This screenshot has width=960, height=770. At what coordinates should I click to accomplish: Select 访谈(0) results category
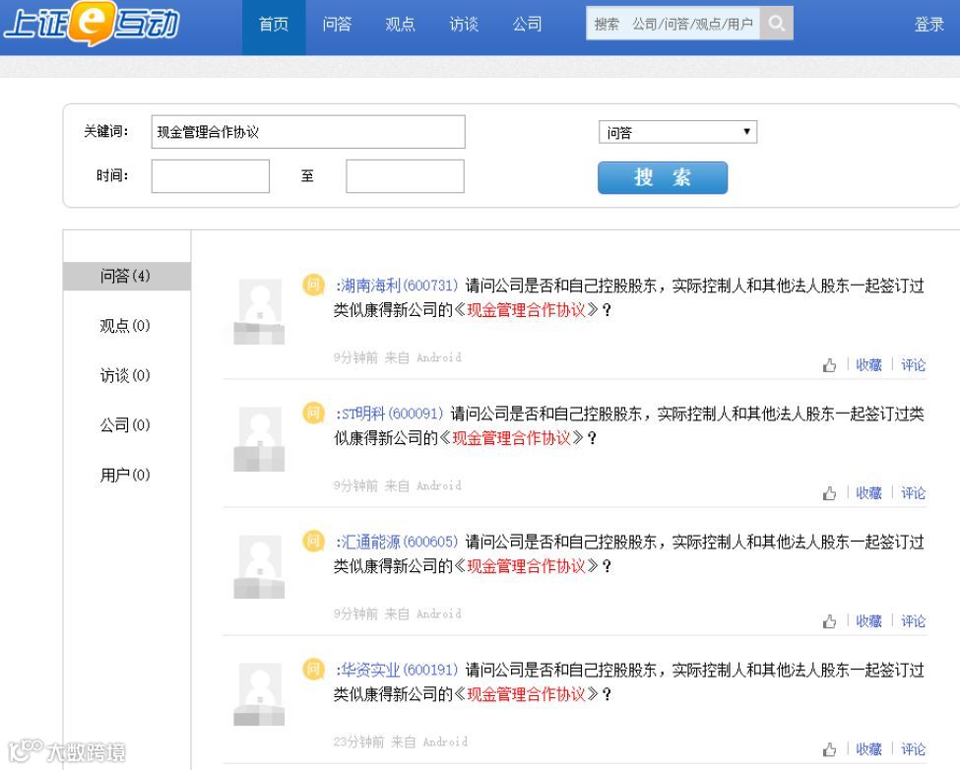click(x=125, y=375)
